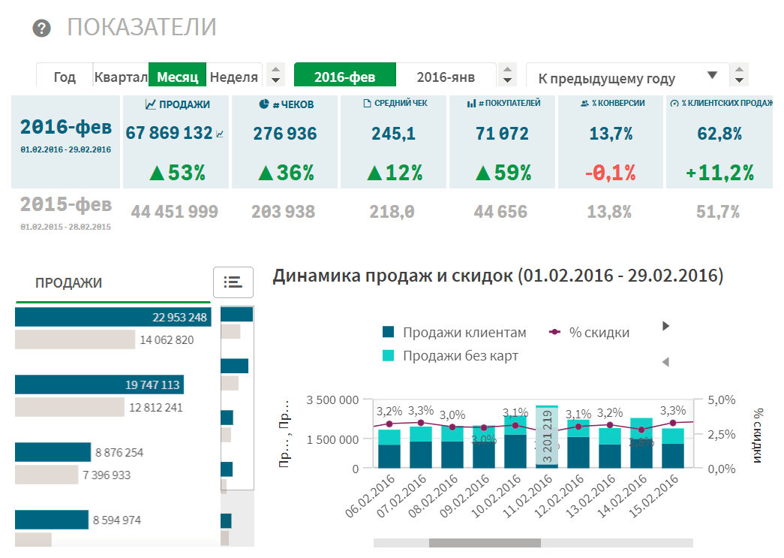Click the line chart icon beside ПРОДАЖИ
This screenshot has height=558, width=784.
pyautogui.click(x=151, y=104)
